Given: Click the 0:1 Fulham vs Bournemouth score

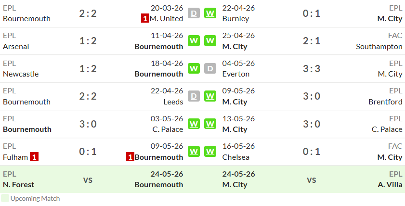Looking at the screenshot, I should pos(88,152).
